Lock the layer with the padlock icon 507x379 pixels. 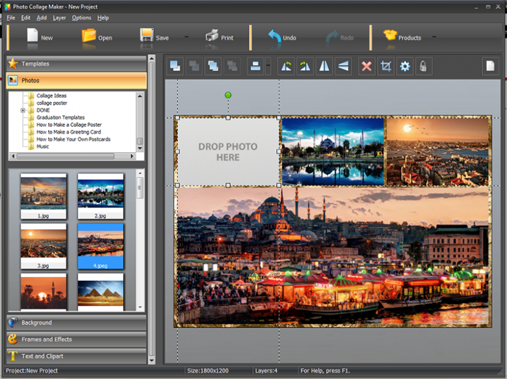coord(424,66)
